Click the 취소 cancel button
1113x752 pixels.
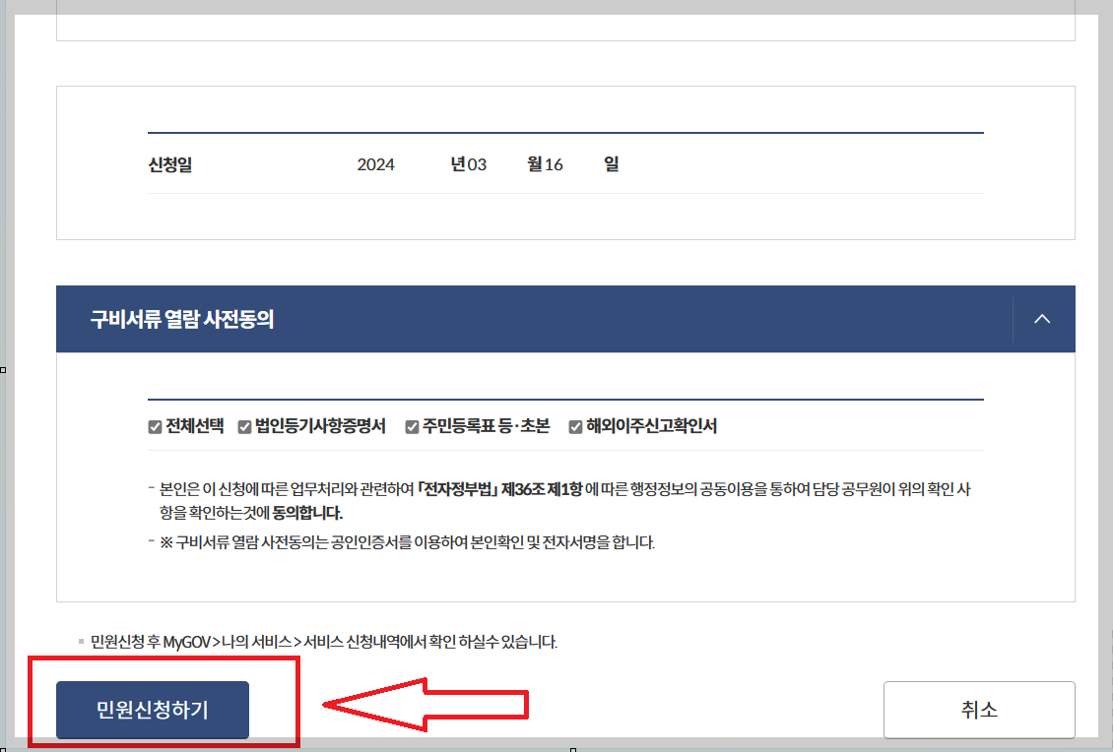978,710
